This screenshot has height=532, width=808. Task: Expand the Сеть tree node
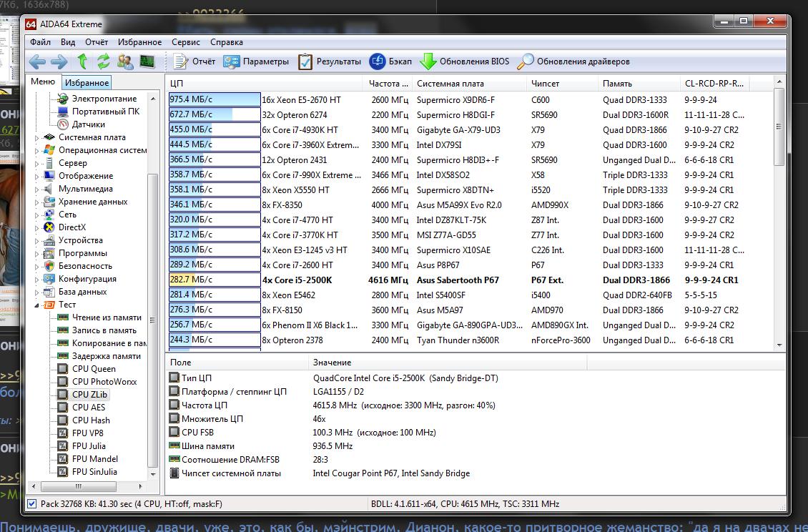(x=36, y=215)
